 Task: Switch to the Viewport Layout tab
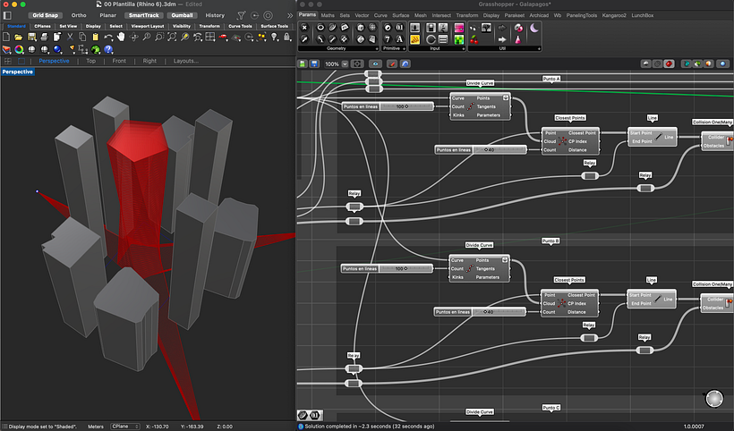pos(148,26)
